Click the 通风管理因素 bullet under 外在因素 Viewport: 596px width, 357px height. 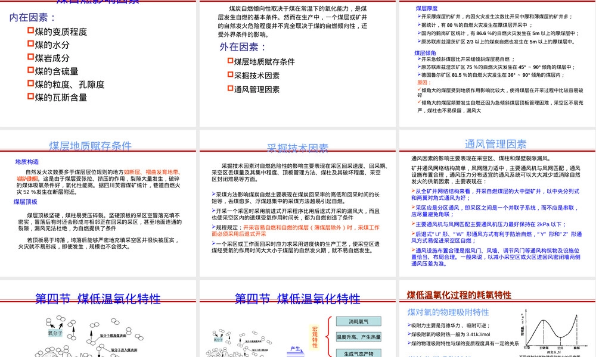click(x=256, y=89)
